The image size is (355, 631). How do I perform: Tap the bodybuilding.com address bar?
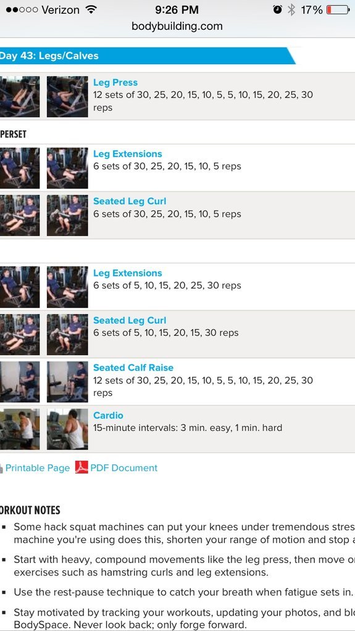[x=177, y=27]
